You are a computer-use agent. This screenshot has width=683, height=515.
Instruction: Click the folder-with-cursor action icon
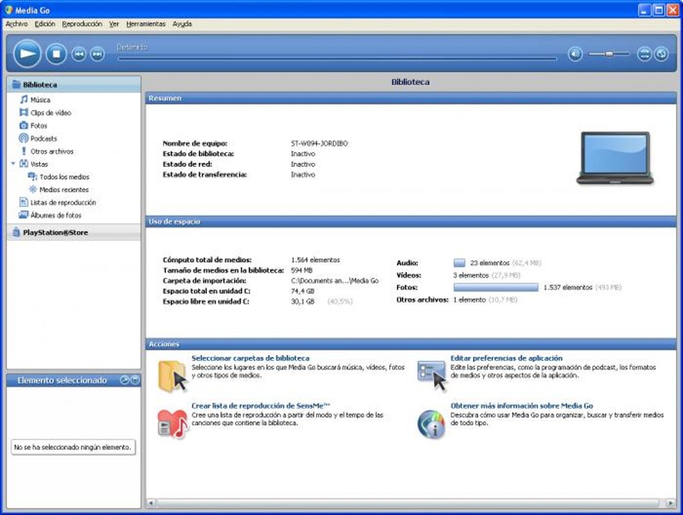[x=173, y=376]
